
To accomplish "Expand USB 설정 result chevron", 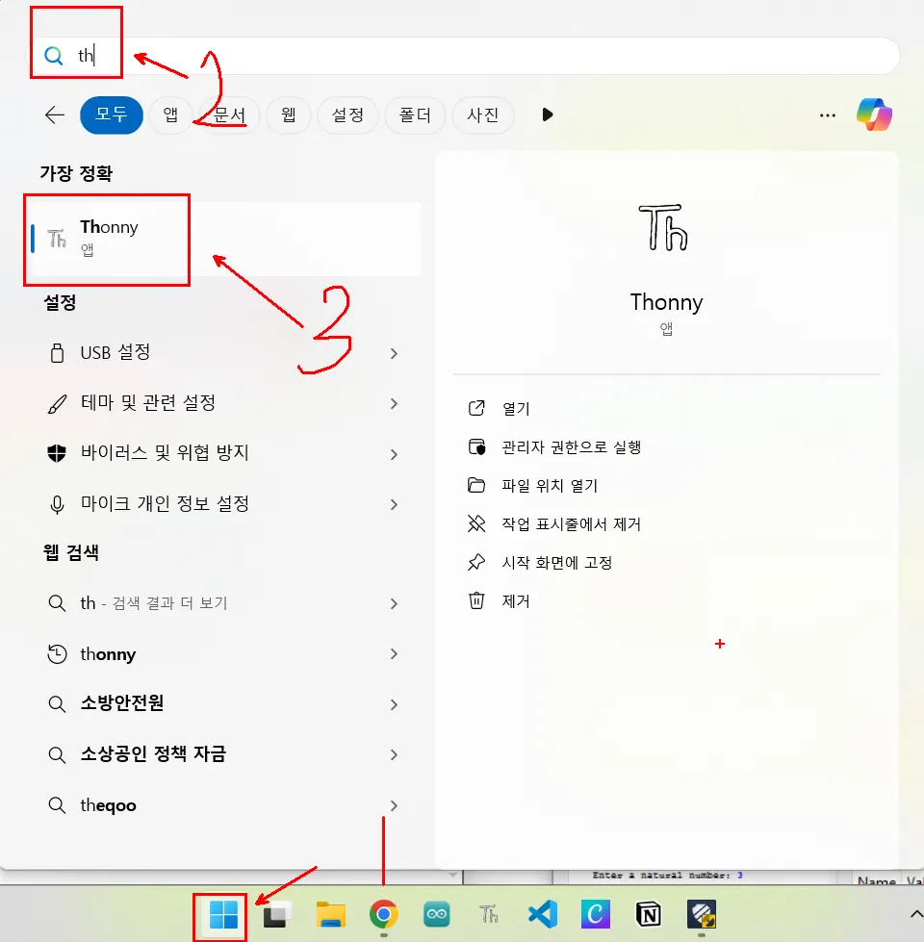I will [x=394, y=353].
